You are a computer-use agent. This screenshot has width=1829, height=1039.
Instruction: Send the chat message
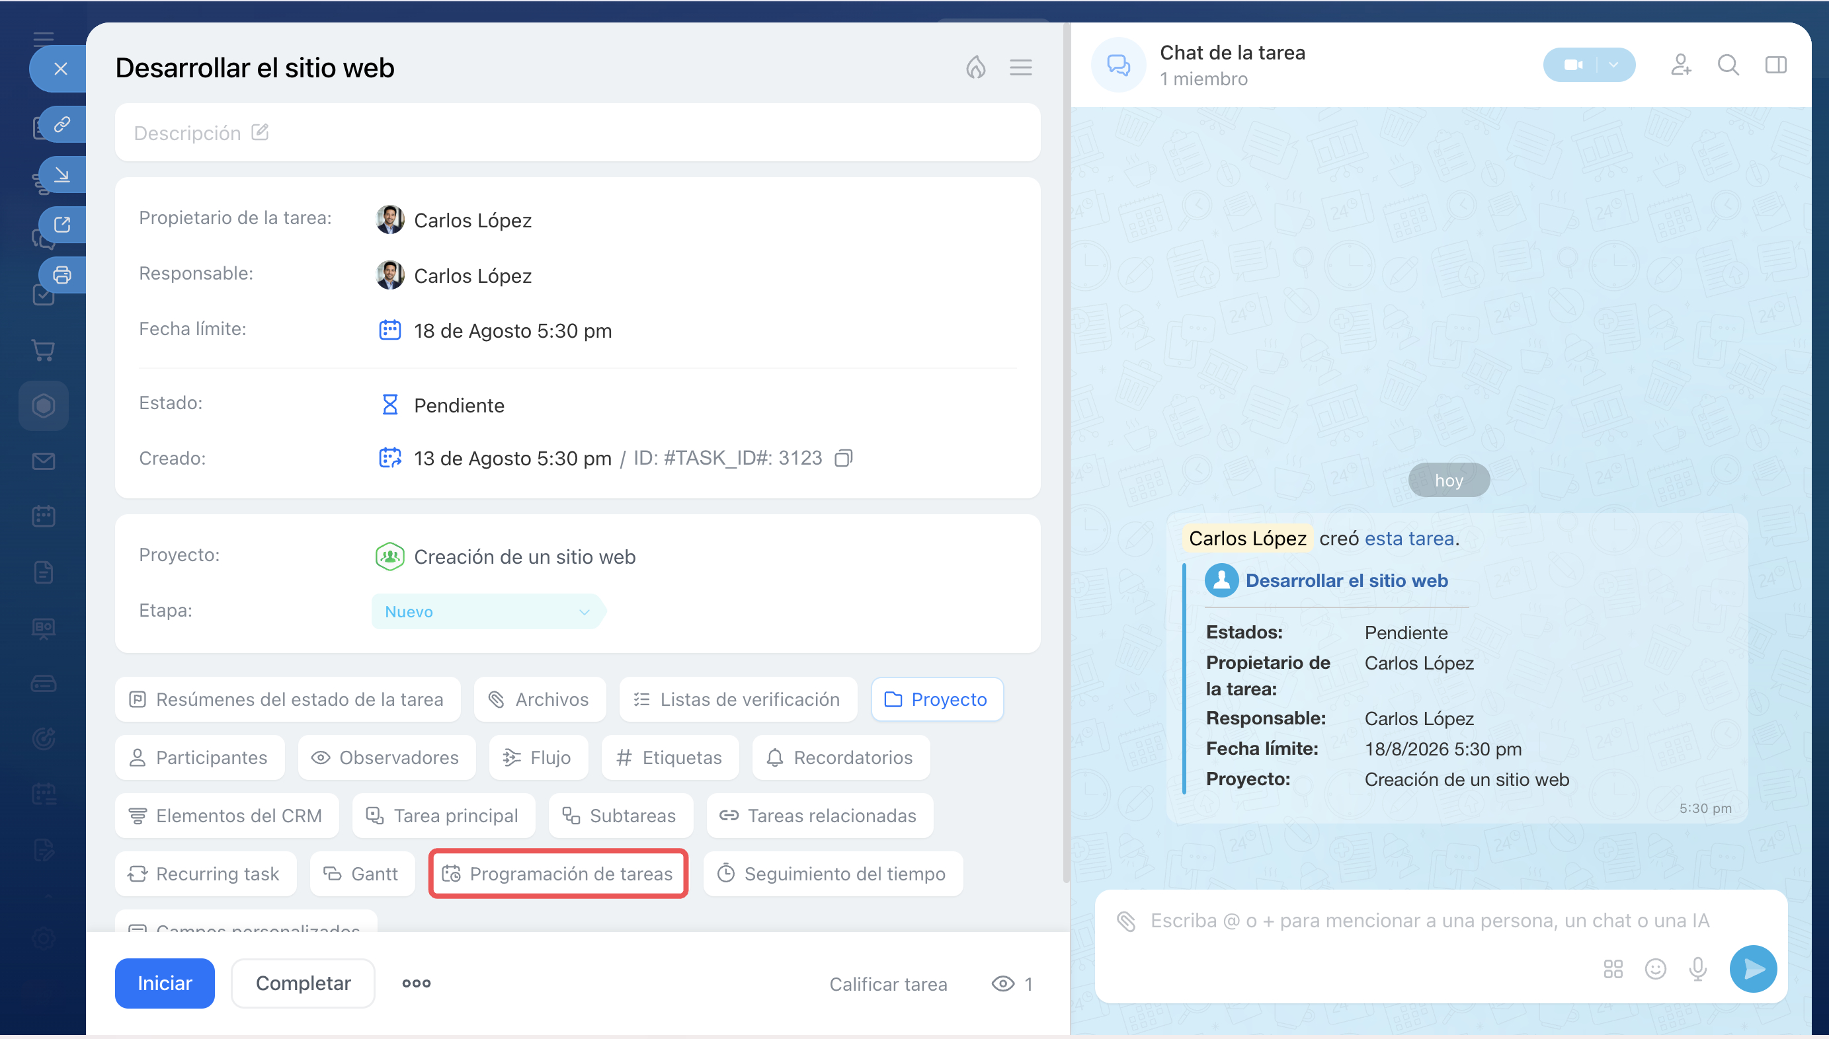[1752, 968]
